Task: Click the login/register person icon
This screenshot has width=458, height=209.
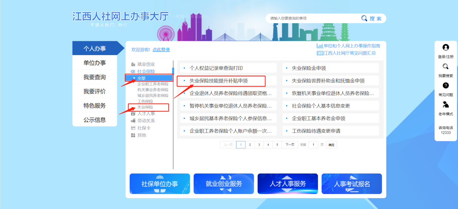Action: click(x=446, y=47)
